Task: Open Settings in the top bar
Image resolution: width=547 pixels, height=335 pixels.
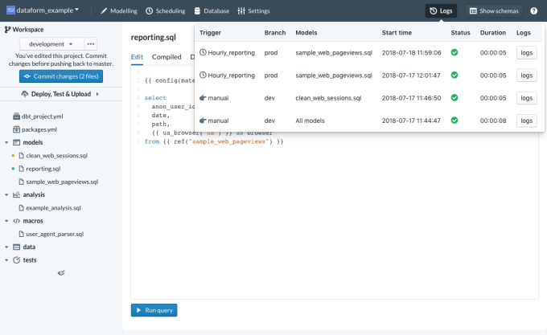Action: pos(253,11)
